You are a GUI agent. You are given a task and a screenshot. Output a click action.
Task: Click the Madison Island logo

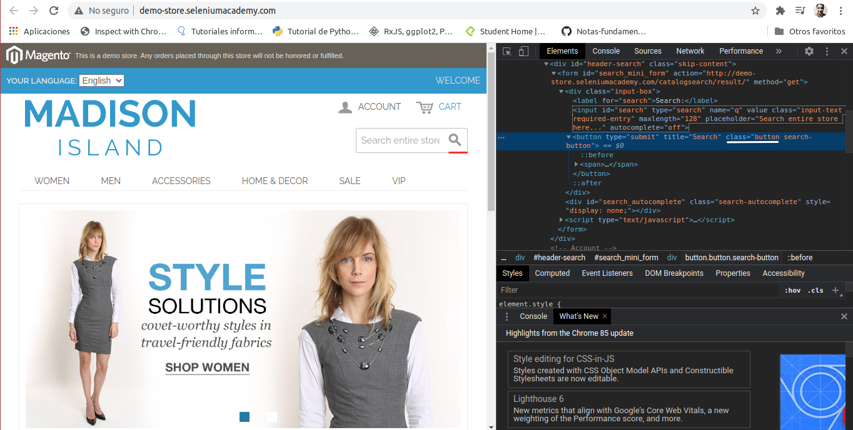pos(110,127)
